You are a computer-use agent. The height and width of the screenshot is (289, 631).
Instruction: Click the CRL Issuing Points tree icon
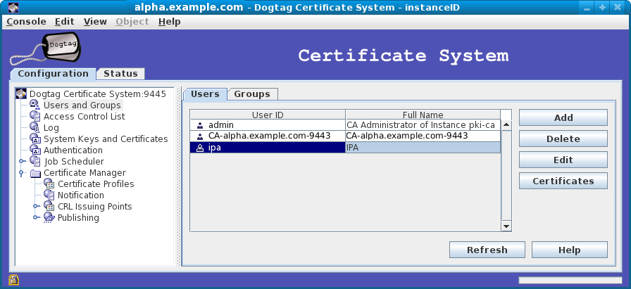click(49, 206)
